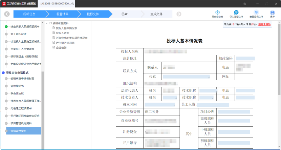The height and width of the screenshot is (150, 281).
Task: Click 同步企业库 sync icon
Action: [218, 13]
